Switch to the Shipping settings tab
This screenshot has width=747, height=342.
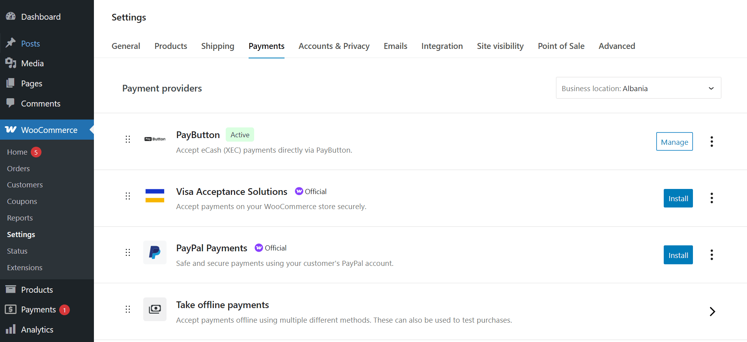coord(217,46)
